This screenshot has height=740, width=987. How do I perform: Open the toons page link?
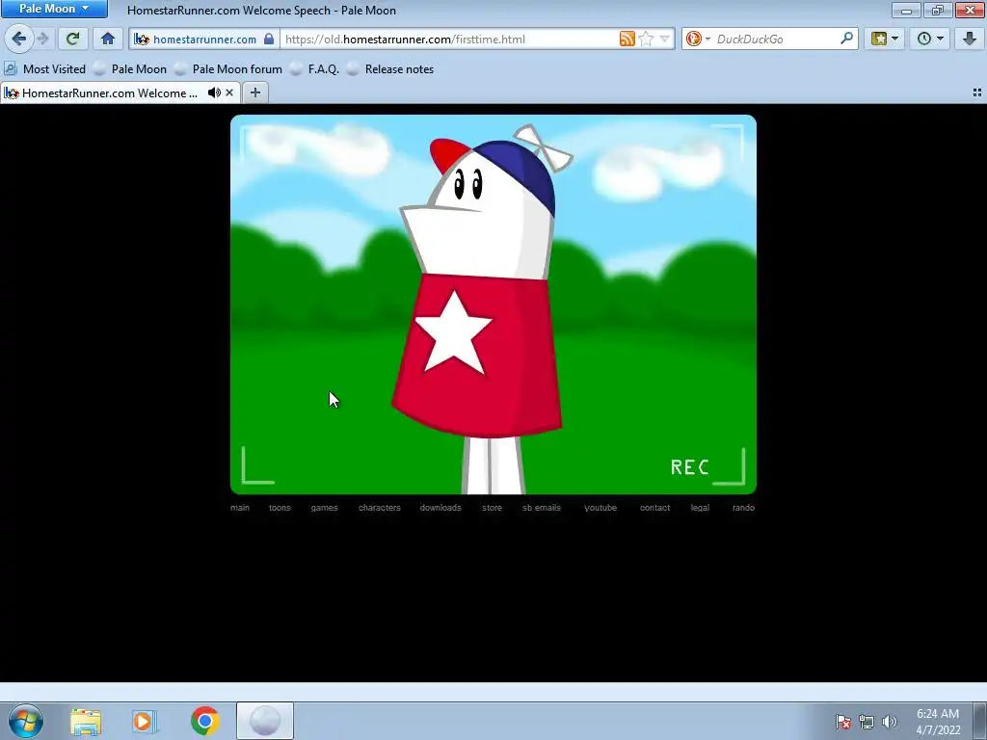click(x=280, y=508)
